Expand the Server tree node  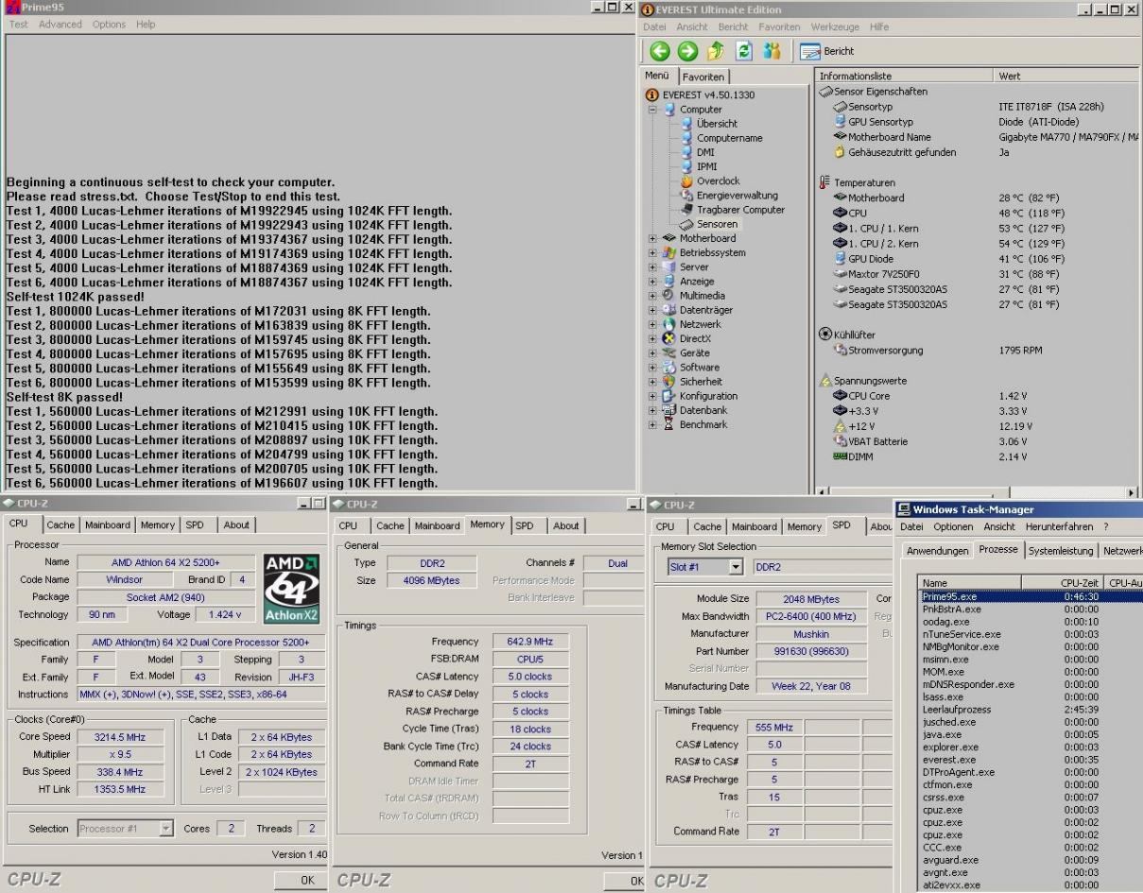coord(653,267)
